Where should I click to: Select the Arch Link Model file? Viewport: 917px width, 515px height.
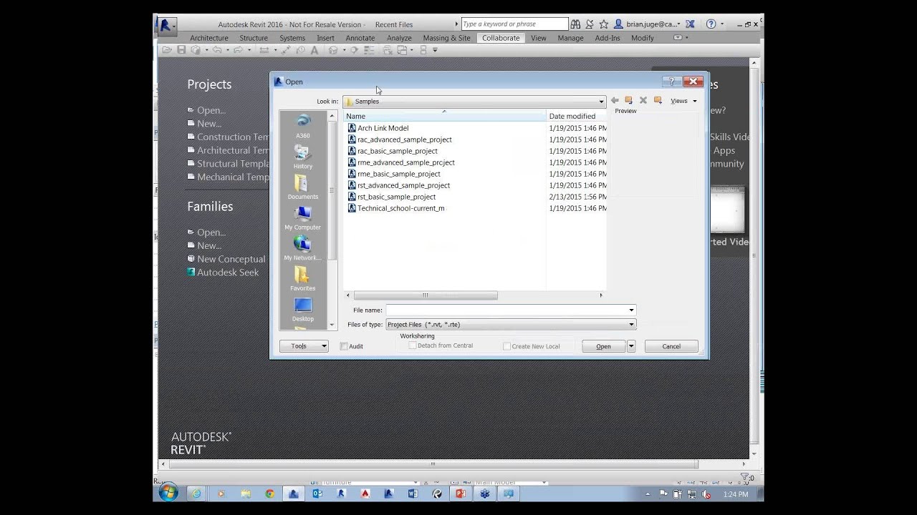coord(383,128)
